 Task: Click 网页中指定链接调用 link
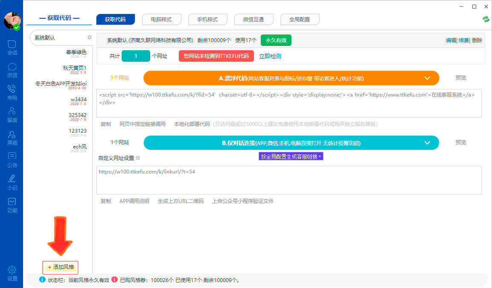[x=143, y=124]
